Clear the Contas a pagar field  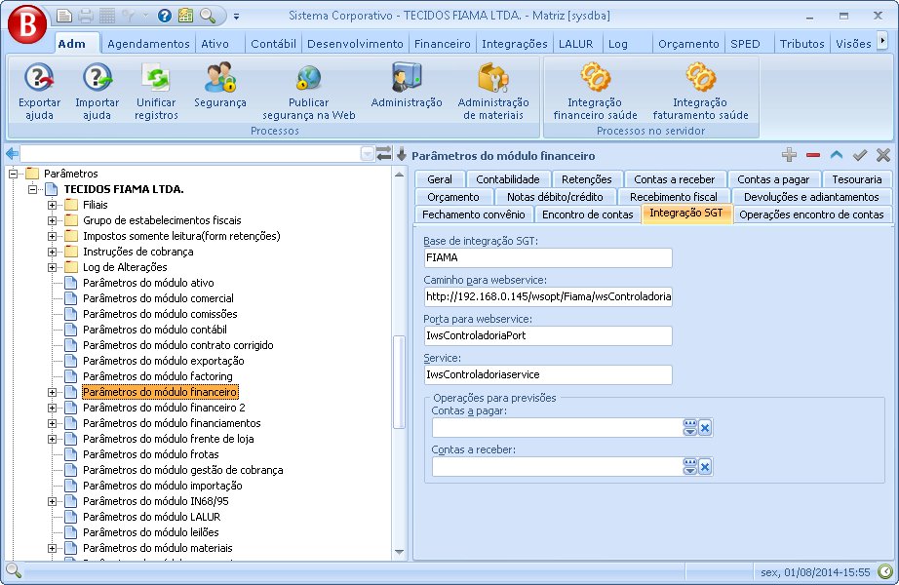click(x=705, y=428)
